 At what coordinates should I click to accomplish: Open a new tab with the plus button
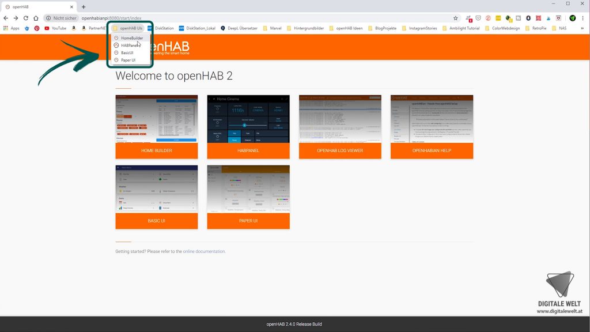pos(84,7)
